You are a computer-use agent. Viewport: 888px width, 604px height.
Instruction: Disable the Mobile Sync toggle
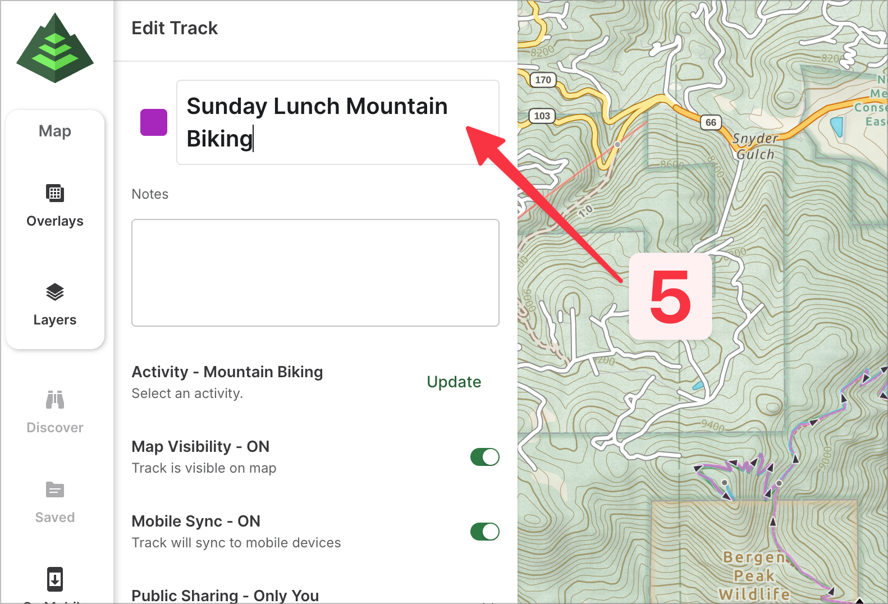pyautogui.click(x=484, y=532)
